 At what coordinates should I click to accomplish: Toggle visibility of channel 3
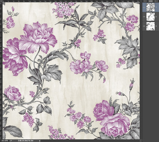click(144, 26)
